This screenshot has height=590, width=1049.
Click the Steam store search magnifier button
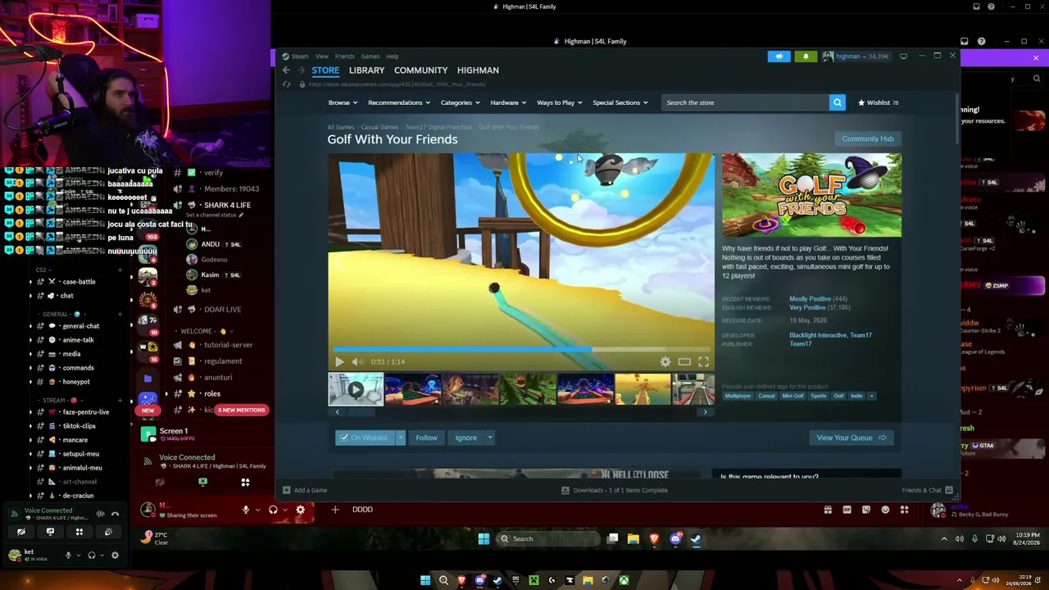pyautogui.click(x=837, y=102)
